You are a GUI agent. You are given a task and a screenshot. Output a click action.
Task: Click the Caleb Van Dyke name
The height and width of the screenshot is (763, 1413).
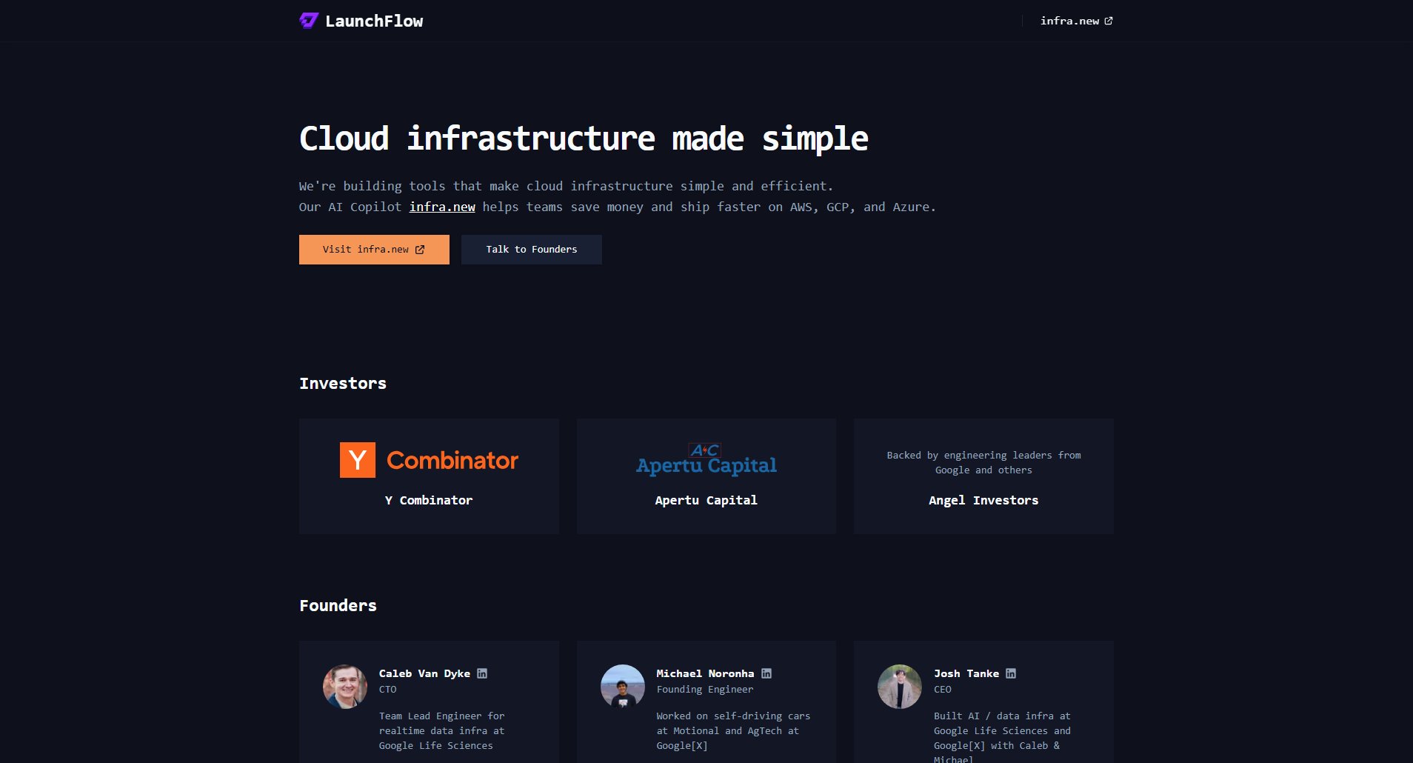coord(424,673)
